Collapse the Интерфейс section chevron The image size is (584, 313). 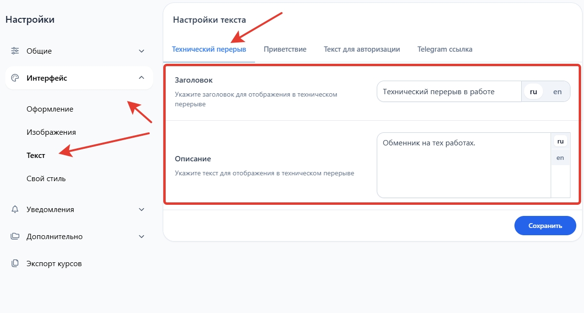(x=142, y=78)
